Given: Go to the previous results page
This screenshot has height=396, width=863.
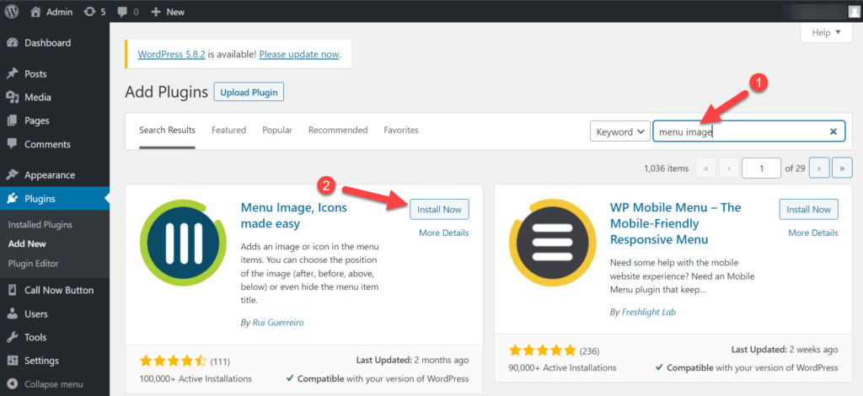Looking at the screenshot, I should click(x=729, y=169).
